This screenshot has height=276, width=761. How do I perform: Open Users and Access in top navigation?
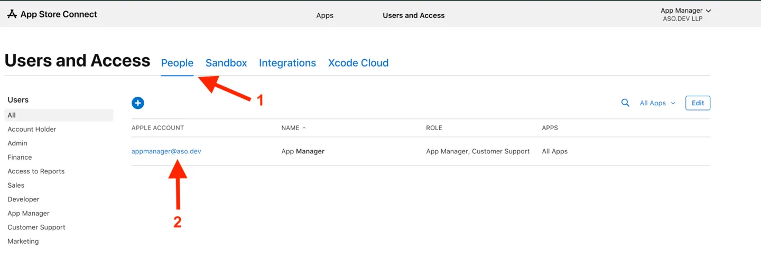tap(413, 15)
